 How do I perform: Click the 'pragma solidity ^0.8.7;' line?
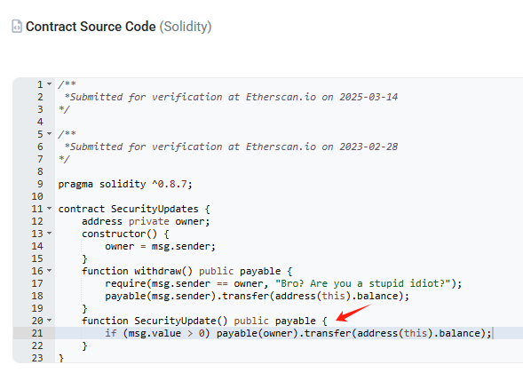pos(125,184)
